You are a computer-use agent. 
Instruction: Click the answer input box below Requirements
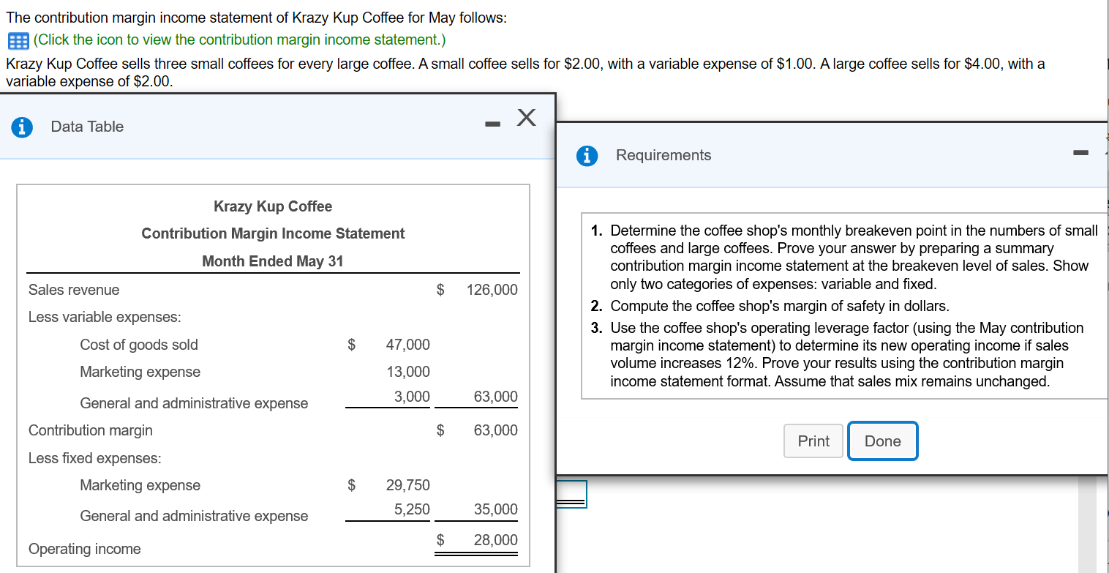click(571, 494)
